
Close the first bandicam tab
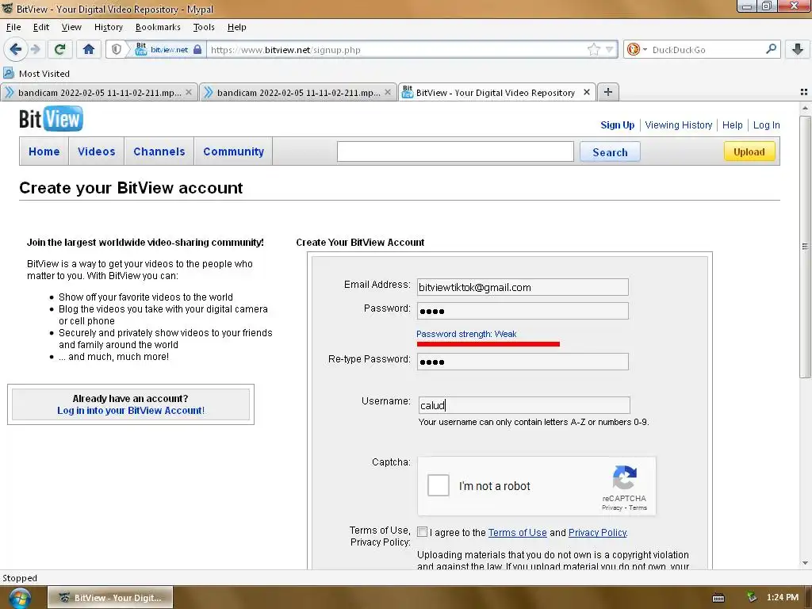coord(189,92)
